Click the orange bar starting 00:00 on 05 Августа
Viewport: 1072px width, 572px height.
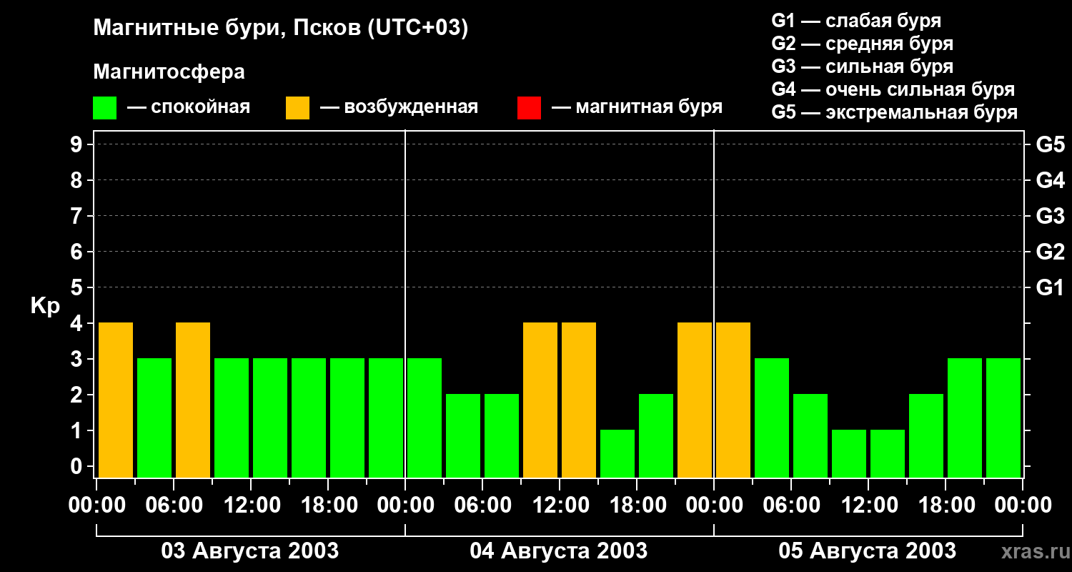733,400
